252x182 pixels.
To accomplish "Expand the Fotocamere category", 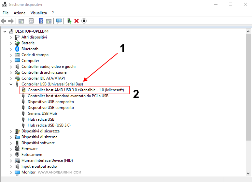I will click(11, 155).
